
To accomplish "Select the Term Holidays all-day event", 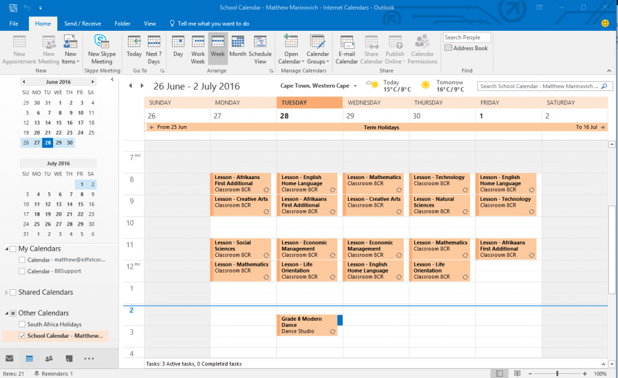I will click(376, 127).
